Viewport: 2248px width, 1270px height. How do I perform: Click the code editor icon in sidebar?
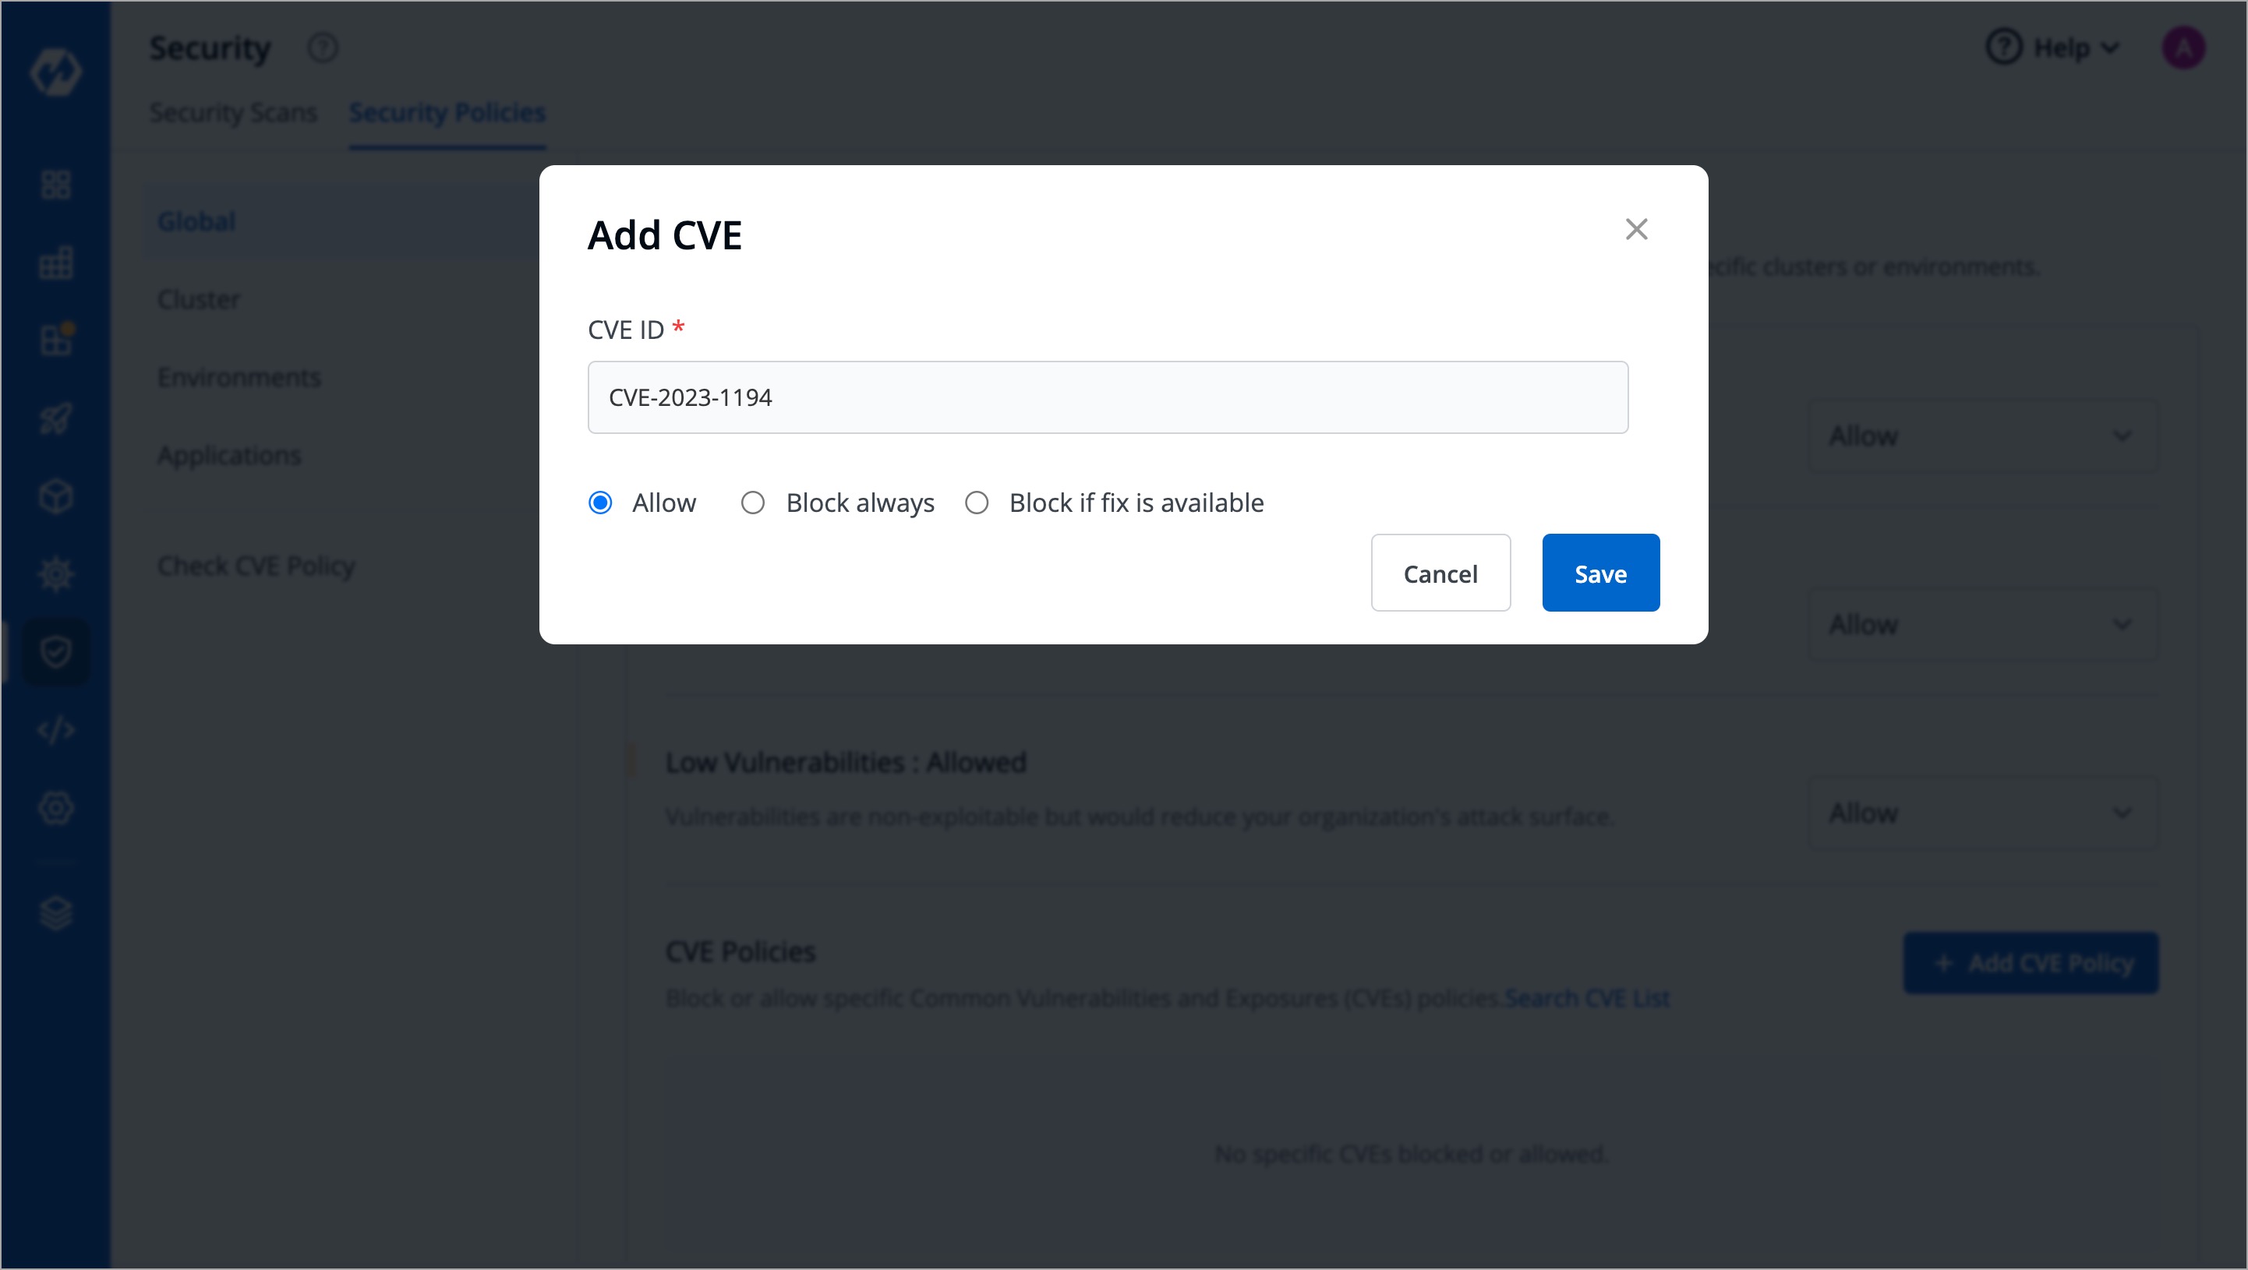55,730
